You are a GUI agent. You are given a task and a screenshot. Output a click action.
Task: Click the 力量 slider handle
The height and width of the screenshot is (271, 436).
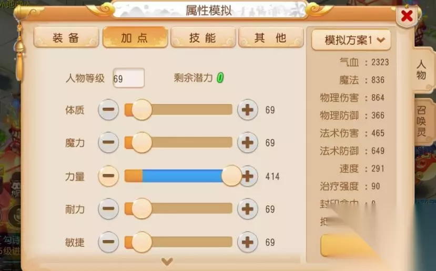coord(231,176)
